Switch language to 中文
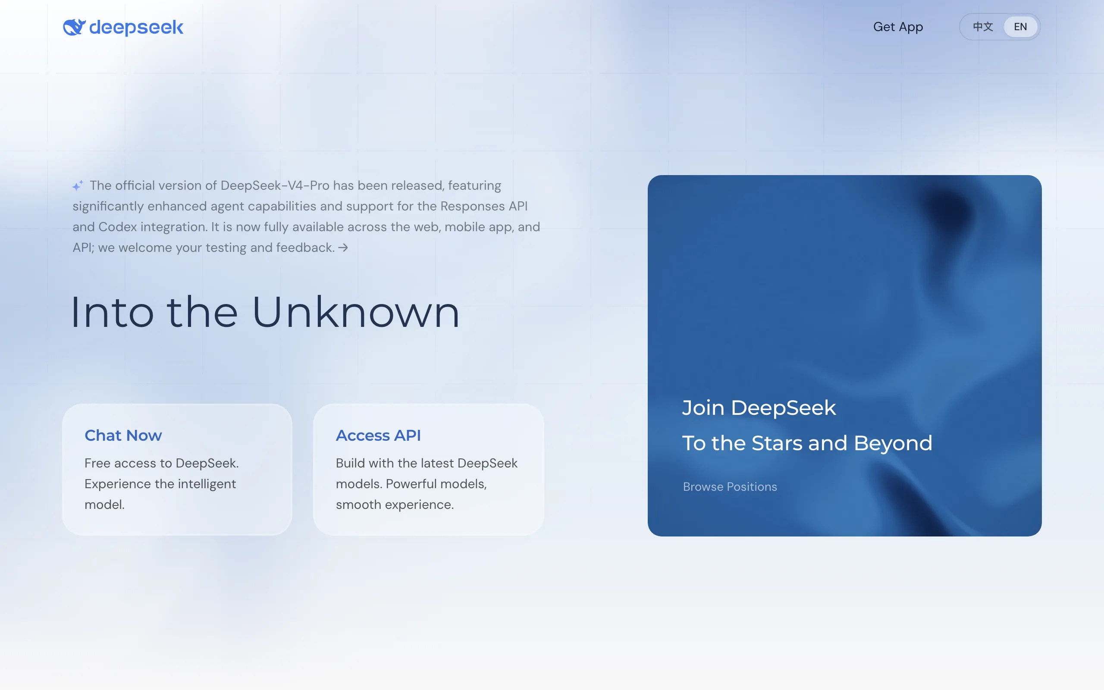 click(983, 27)
